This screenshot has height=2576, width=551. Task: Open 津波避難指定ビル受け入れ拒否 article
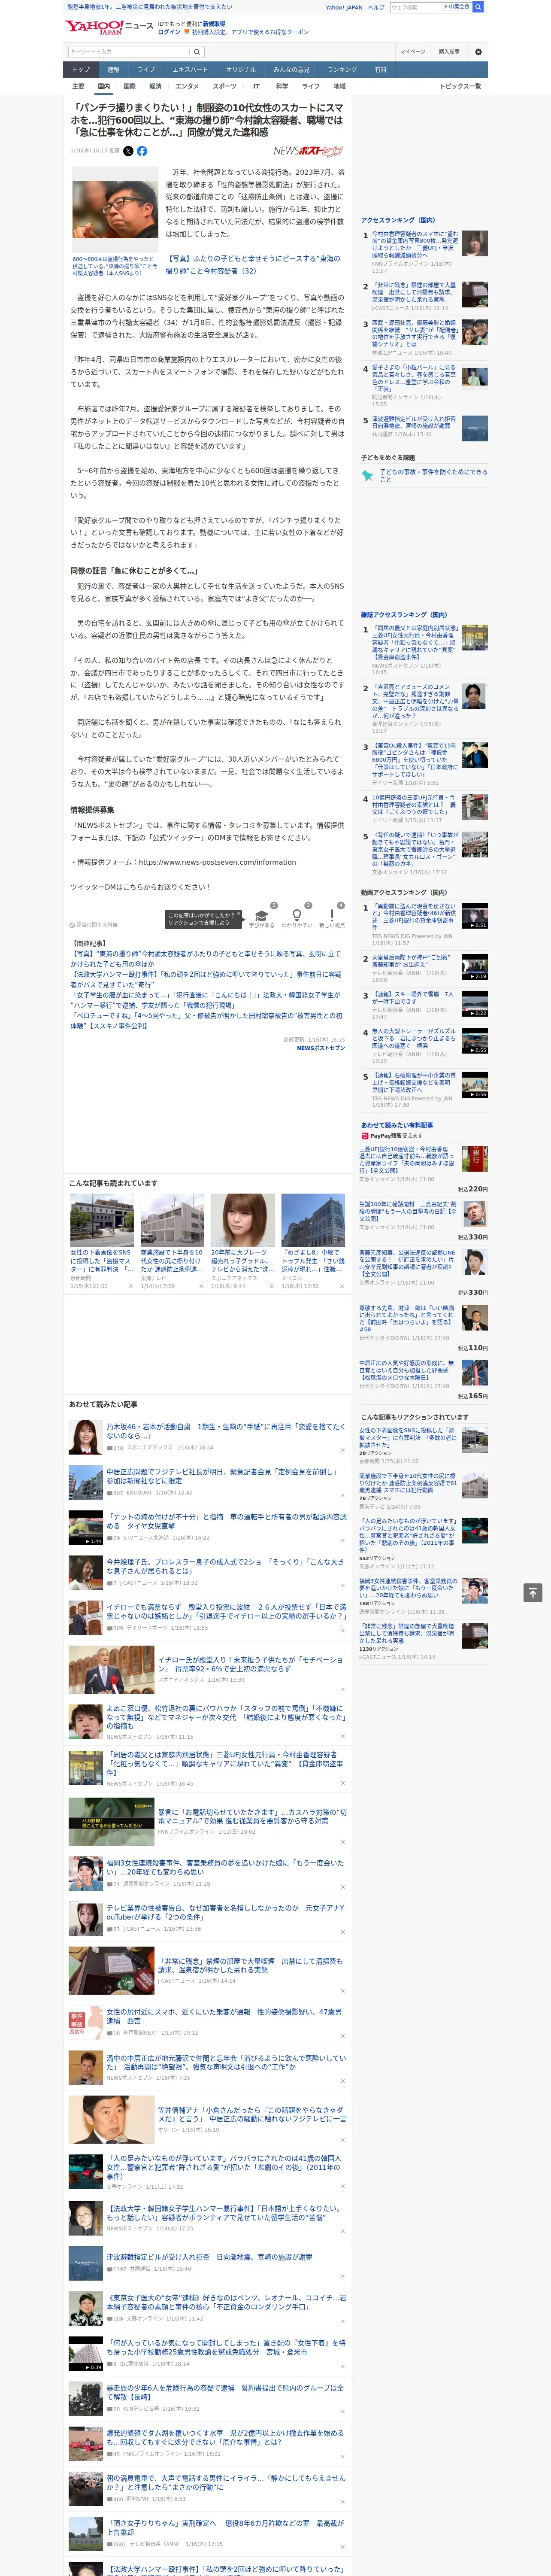point(209,2257)
